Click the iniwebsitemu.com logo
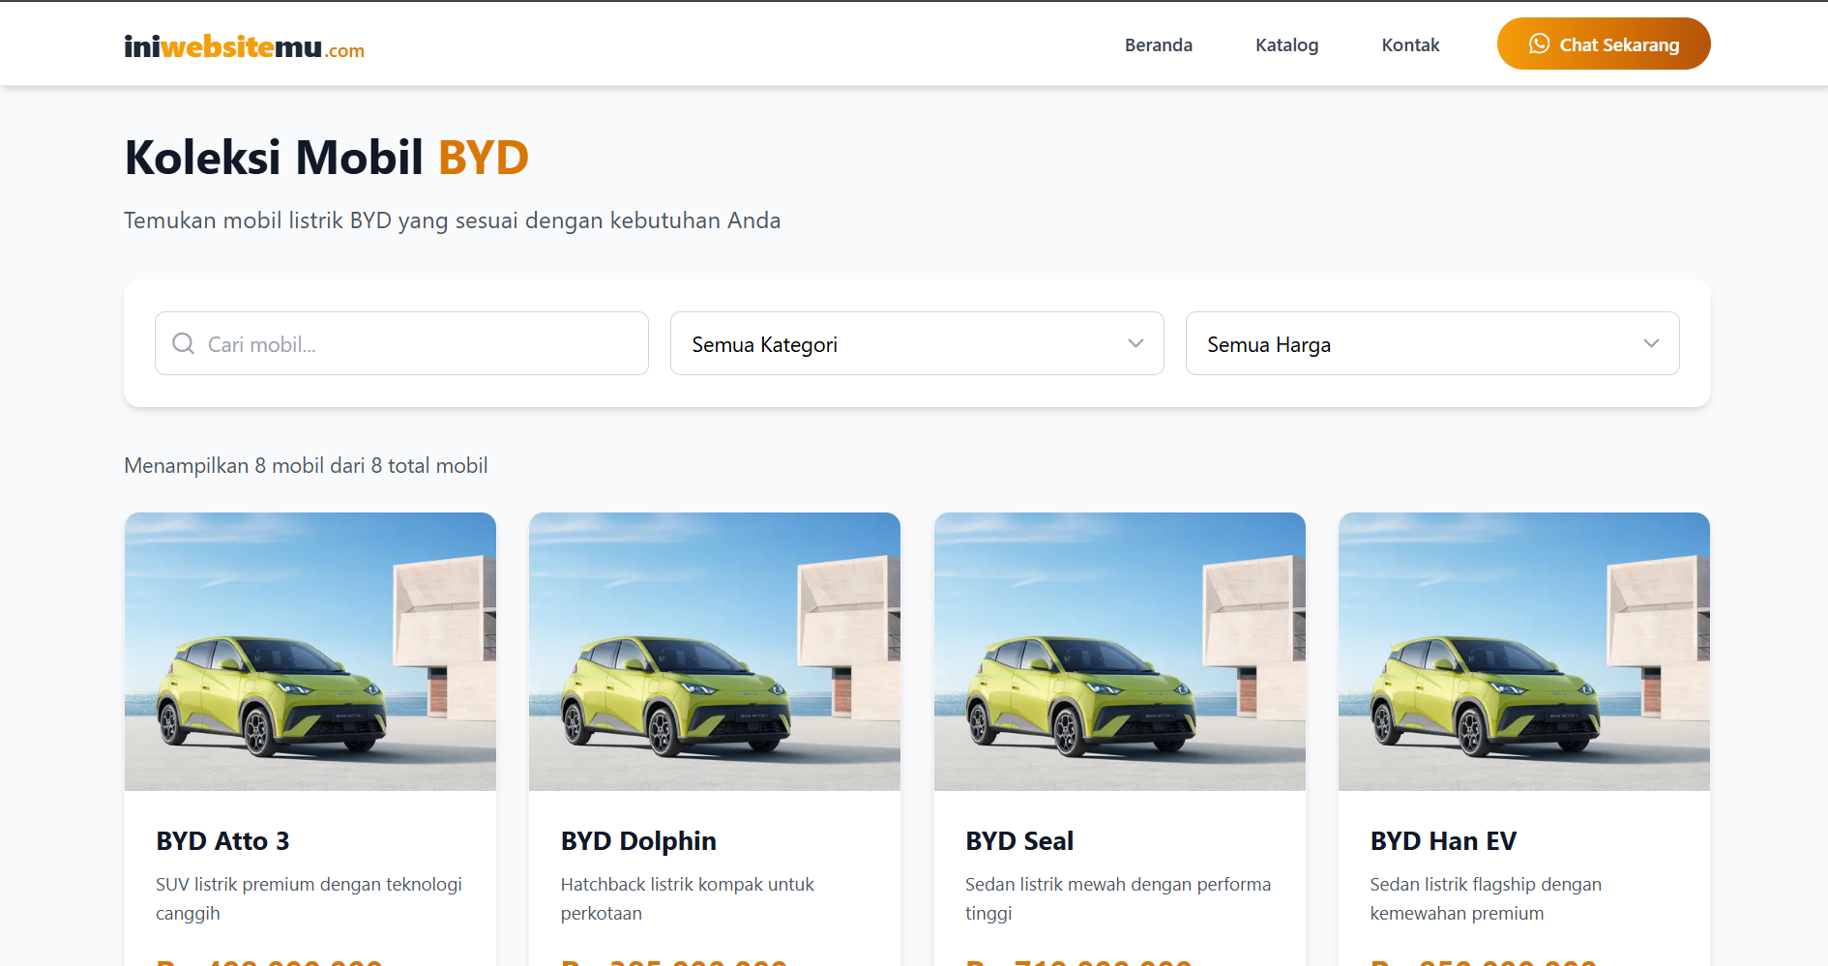1828x966 pixels. [244, 46]
